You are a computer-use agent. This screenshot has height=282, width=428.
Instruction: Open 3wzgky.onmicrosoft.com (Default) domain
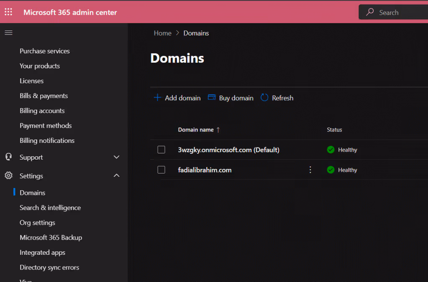coord(228,150)
